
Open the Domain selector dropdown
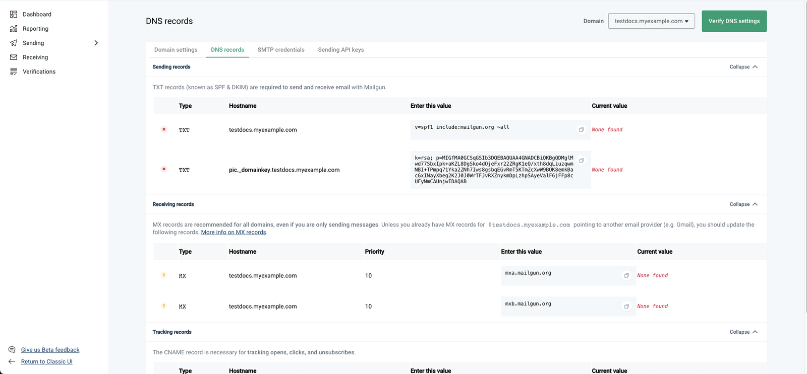point(651,21)
